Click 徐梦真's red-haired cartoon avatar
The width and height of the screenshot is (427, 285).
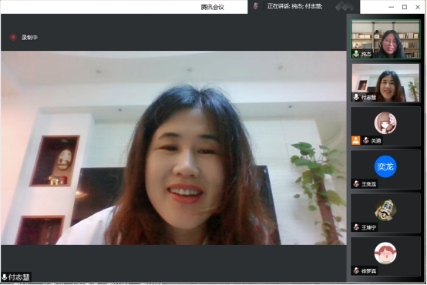tap(385, 253)
